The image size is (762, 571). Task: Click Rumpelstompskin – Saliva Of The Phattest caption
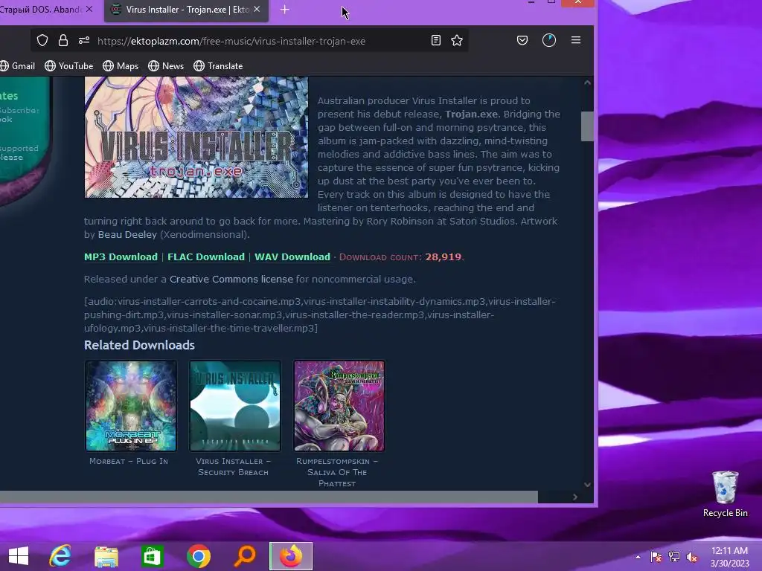click(337, 472)
